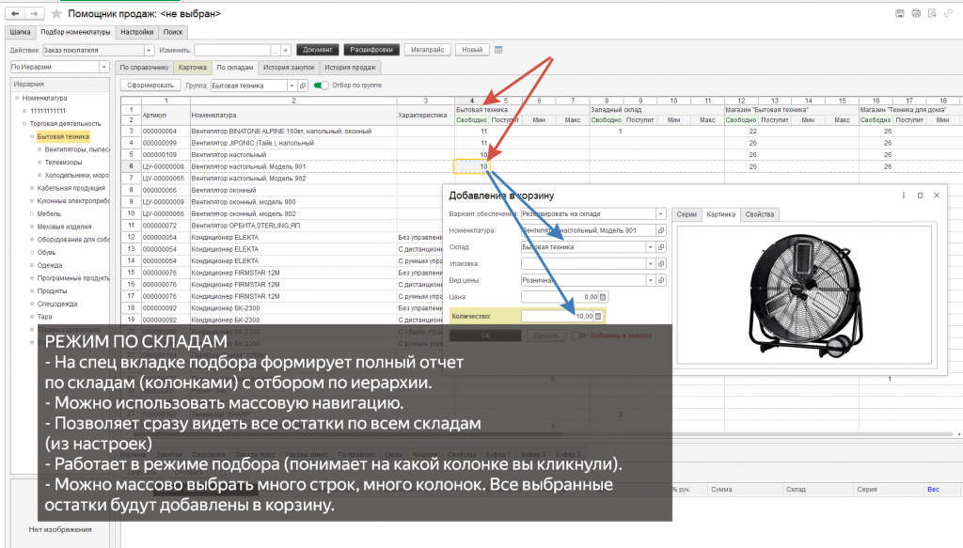Viewport: 963px width, 548px height.
Task: Open the Вид цены field's linked item icon
Action: pos(661,280)
